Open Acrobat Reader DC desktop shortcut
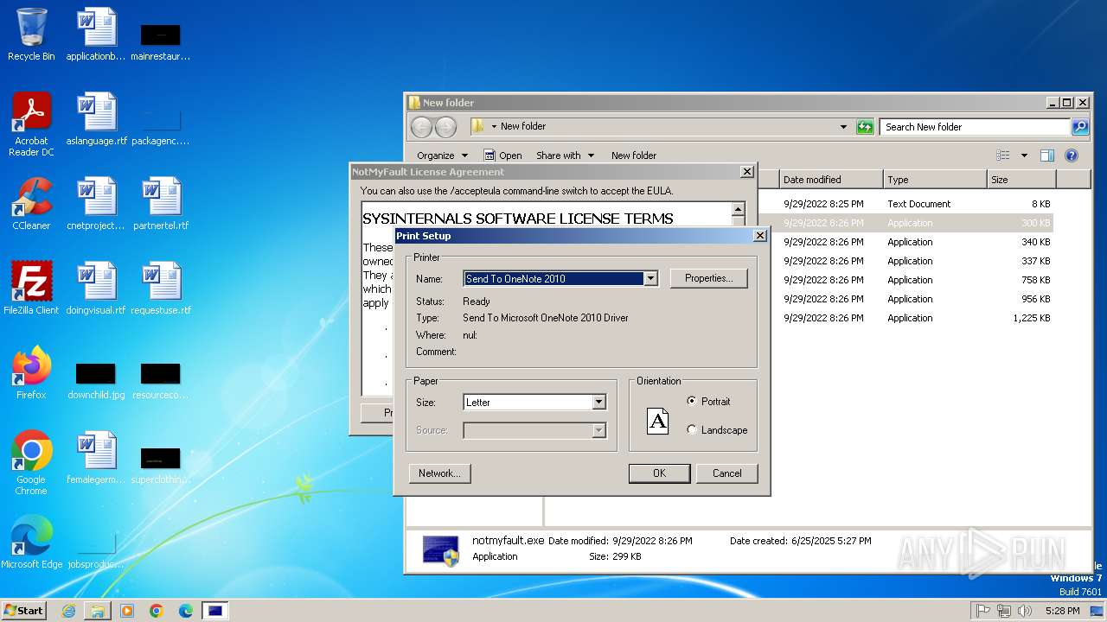The image size is (1107, 622). (x=31, y=124)
